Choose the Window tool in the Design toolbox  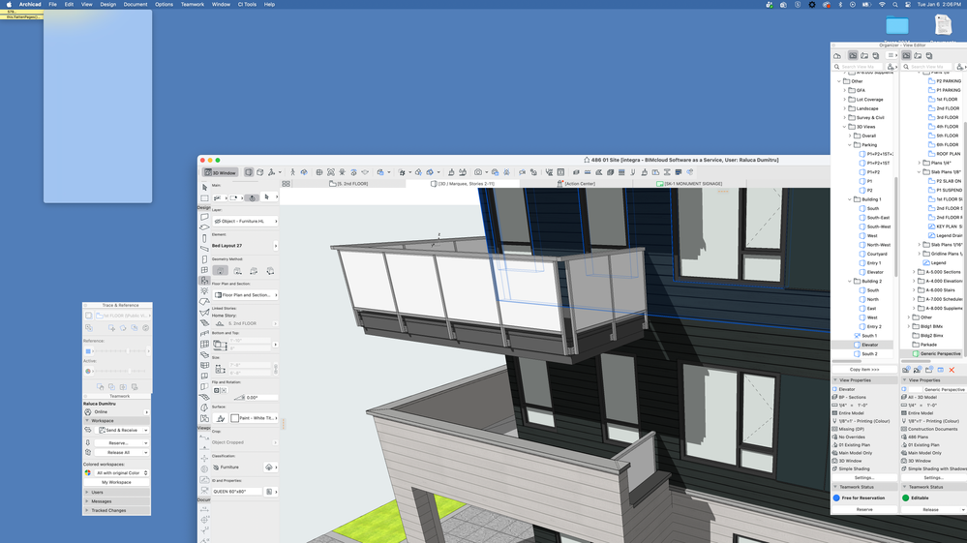(204, 270)
